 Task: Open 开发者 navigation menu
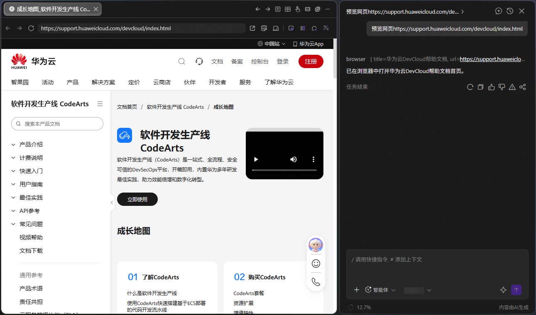pos(218,82)
